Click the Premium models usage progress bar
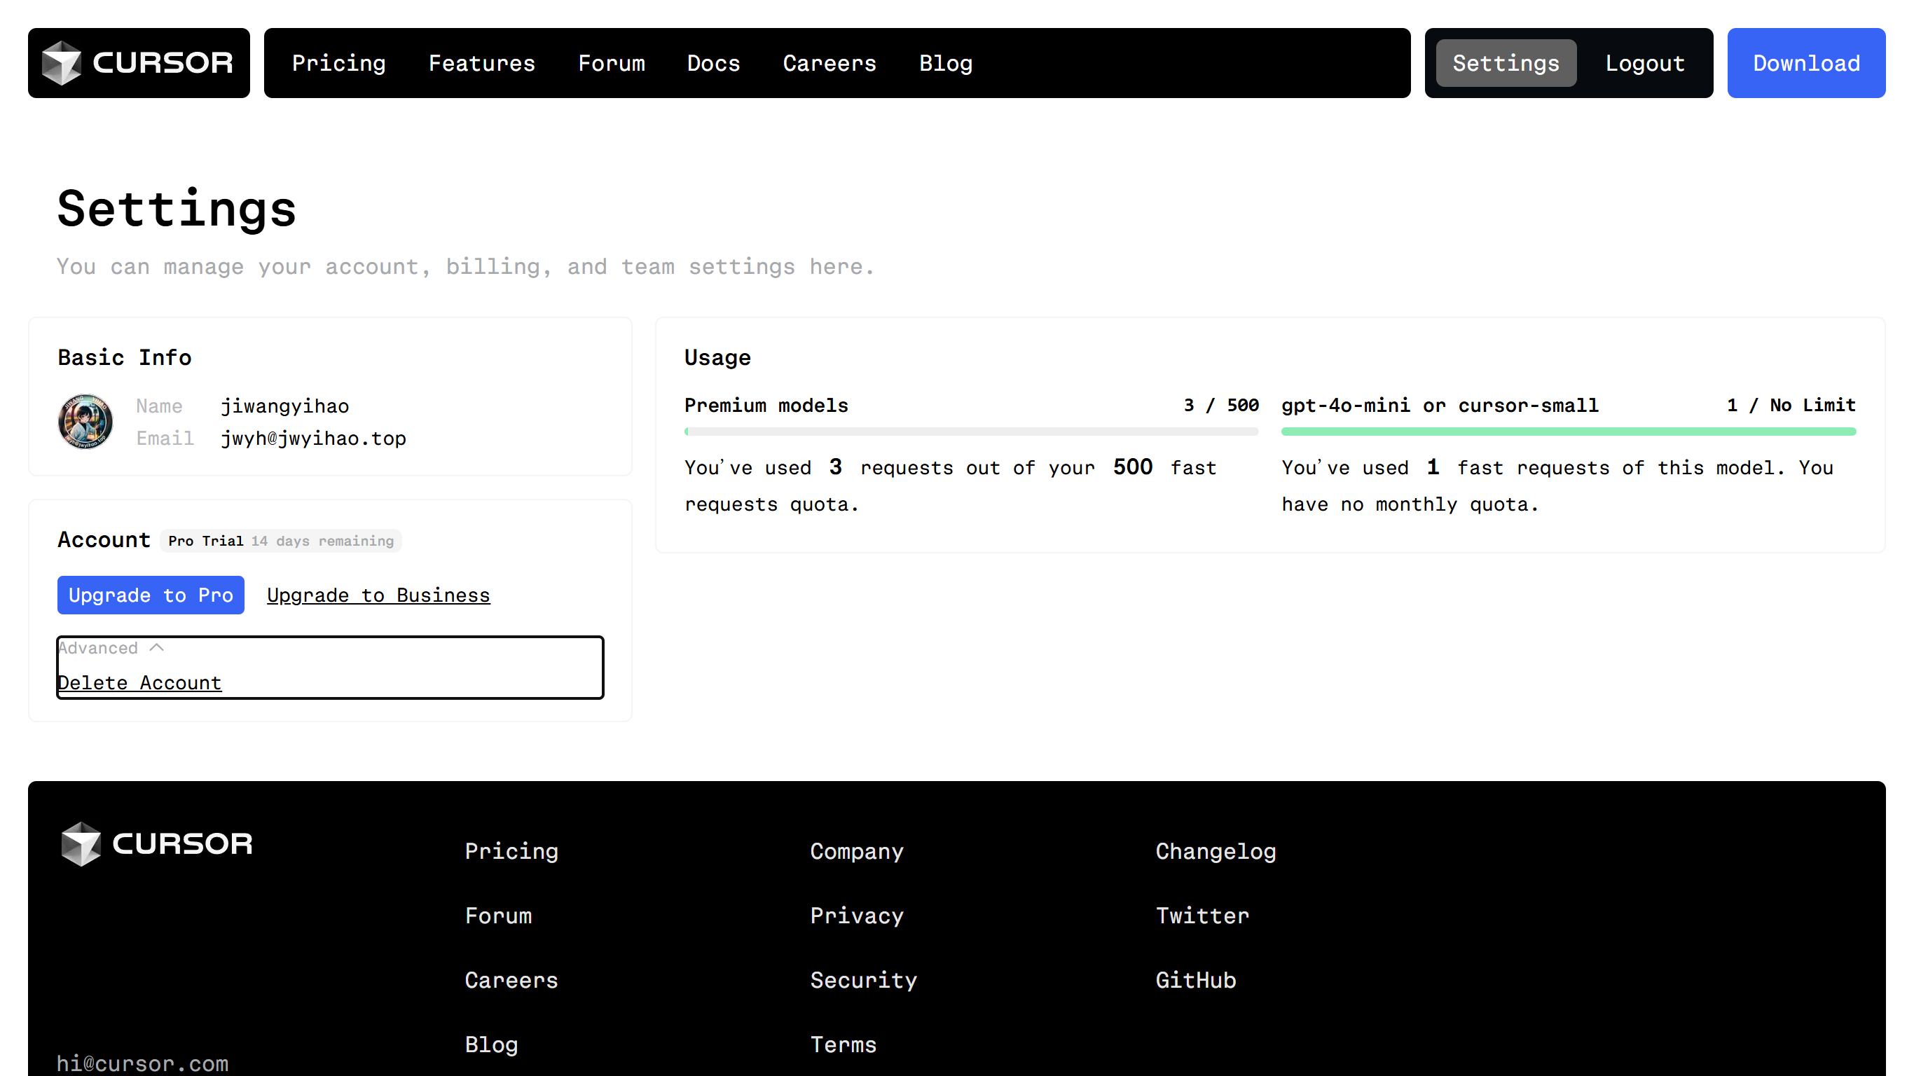The width and height of the screenshot is (1914, 1076). point(971,431)
